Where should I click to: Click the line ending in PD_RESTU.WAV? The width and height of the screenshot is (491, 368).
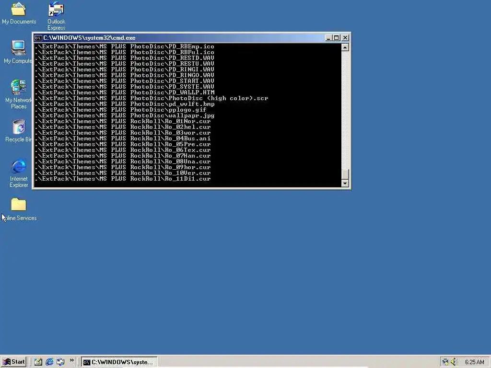(124, 64)
